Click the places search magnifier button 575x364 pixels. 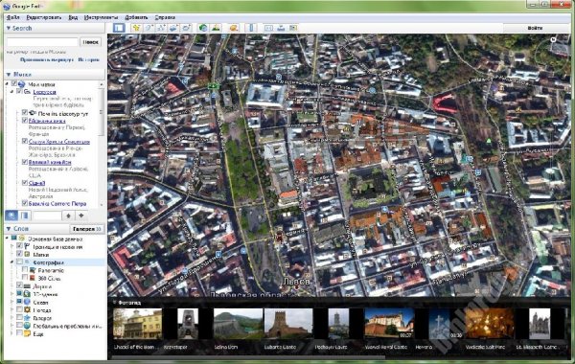[11, 216]
